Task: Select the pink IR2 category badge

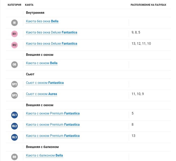Action: pos(15,45)
